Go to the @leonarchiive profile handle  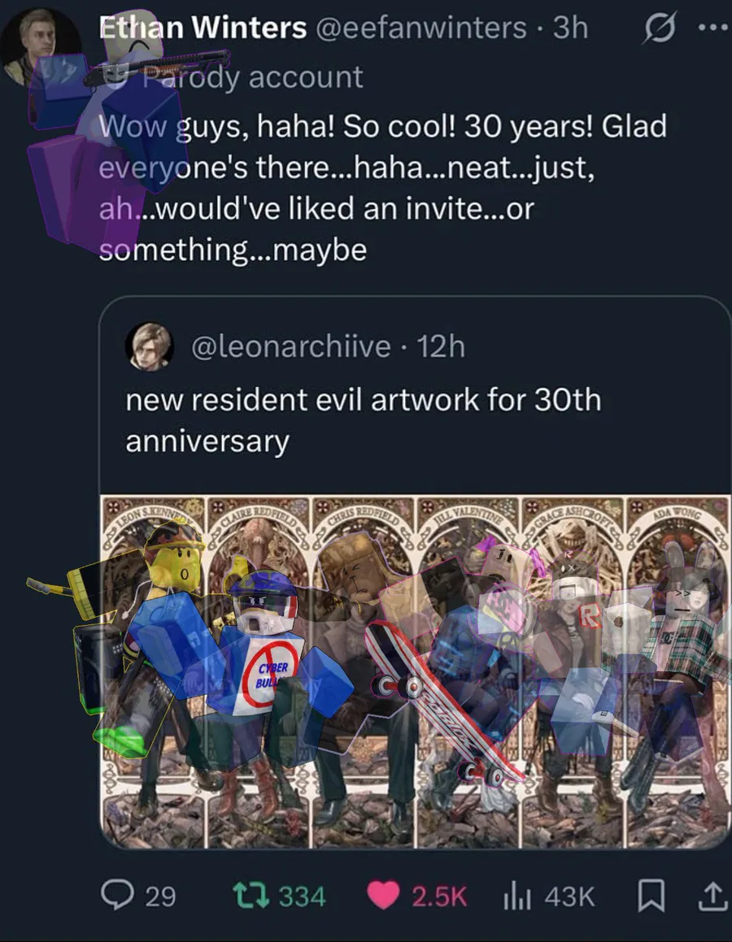[x=290, y=346]
